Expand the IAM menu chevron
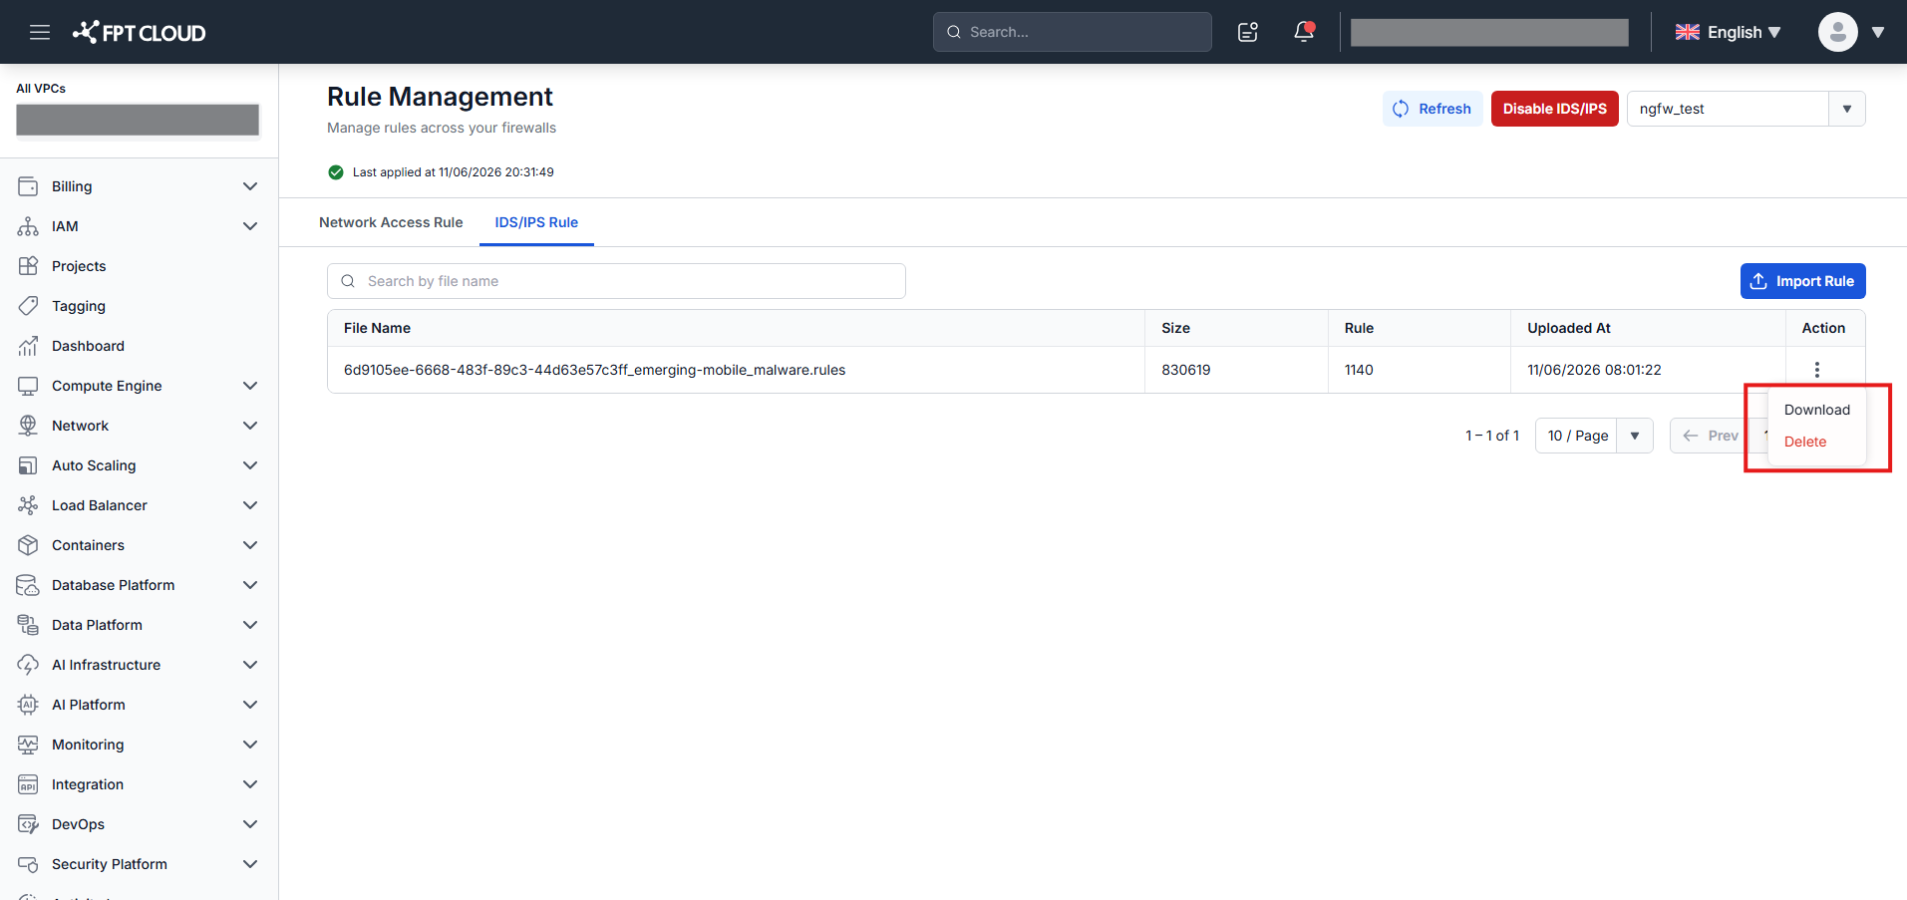This screenshot has width=1907, height=900. [x=250, y=226]
